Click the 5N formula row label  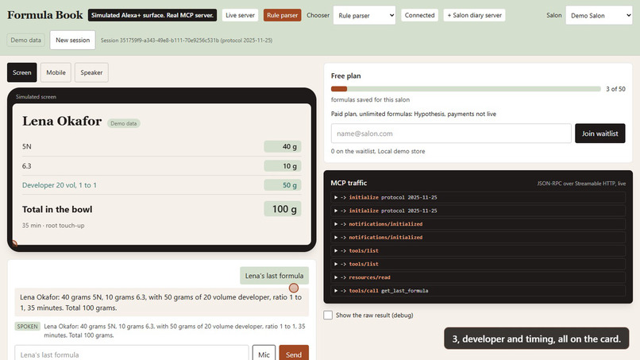(x=26, y=146)
